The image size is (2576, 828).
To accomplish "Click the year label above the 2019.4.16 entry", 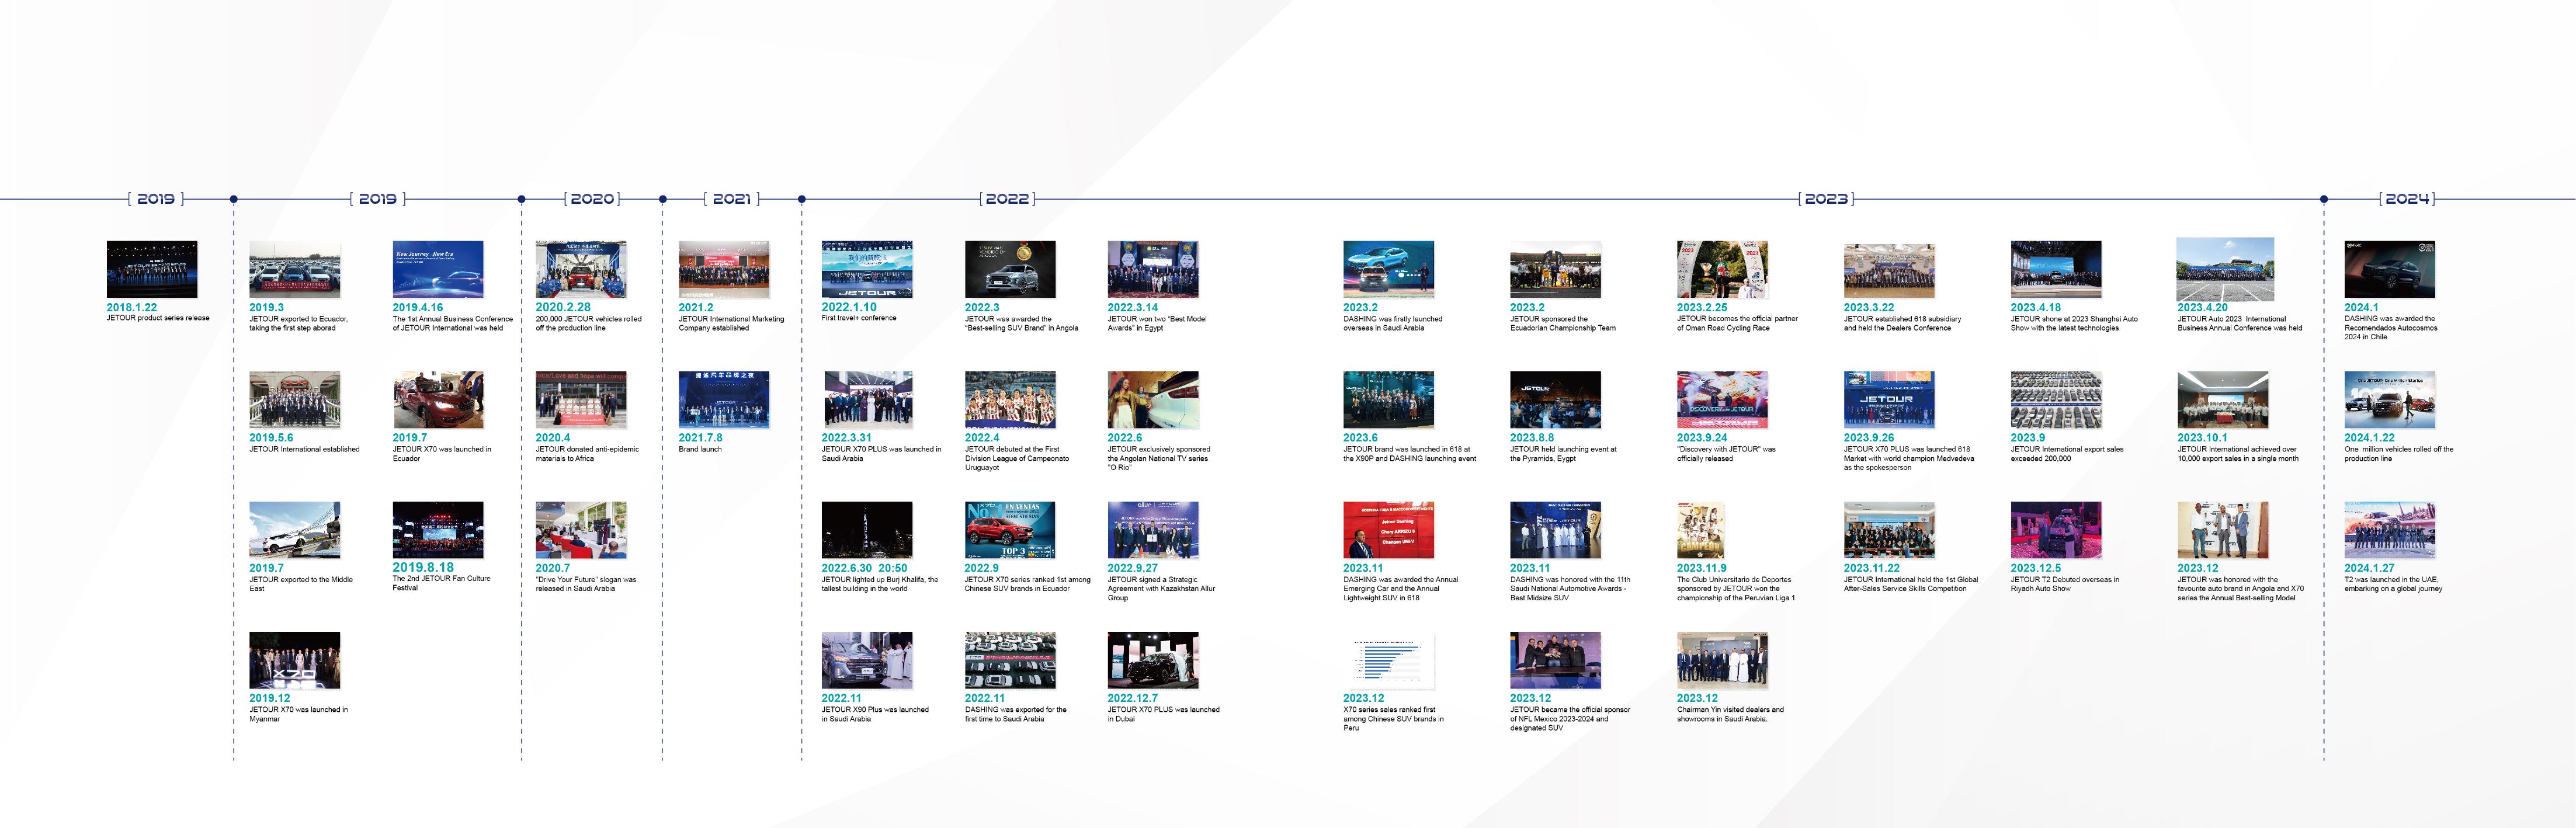I will click(x=378, y=199).
